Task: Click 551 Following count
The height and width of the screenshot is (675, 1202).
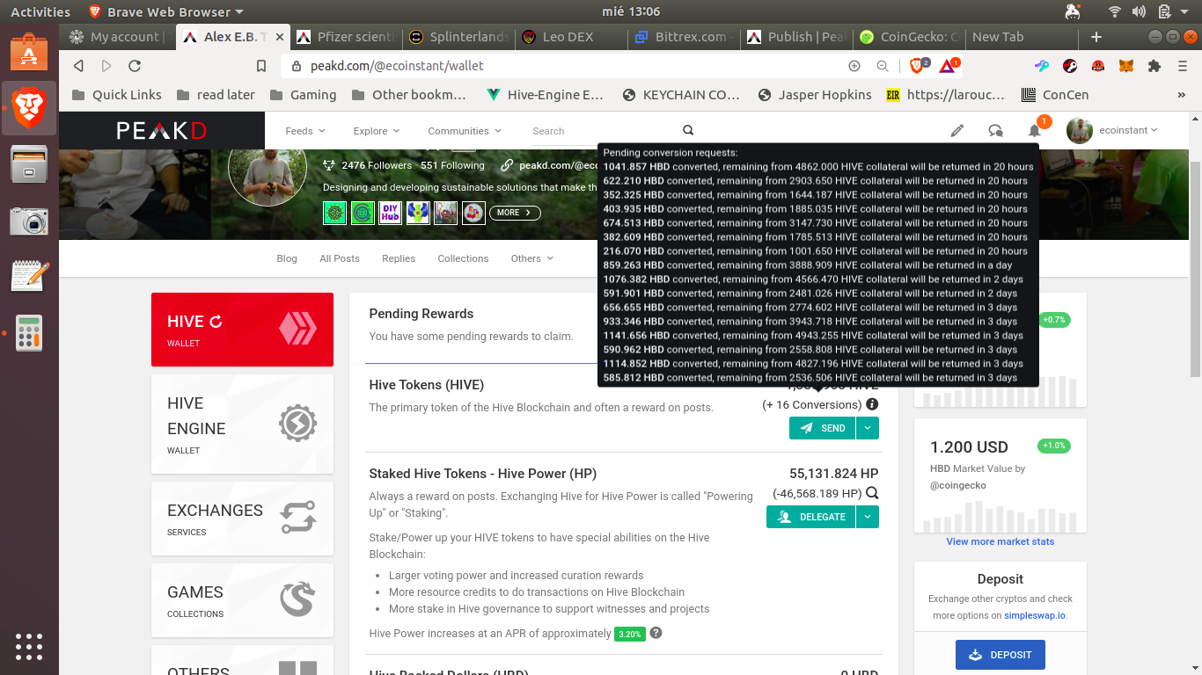Action: pyautogui.click(x=452, y=165)
